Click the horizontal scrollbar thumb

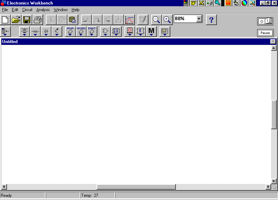[136, 187]
